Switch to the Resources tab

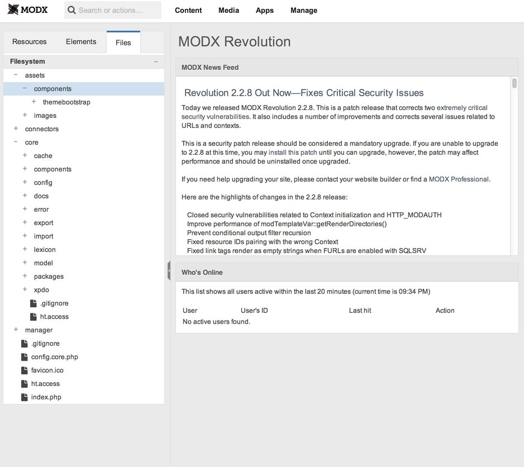[30, 42]
